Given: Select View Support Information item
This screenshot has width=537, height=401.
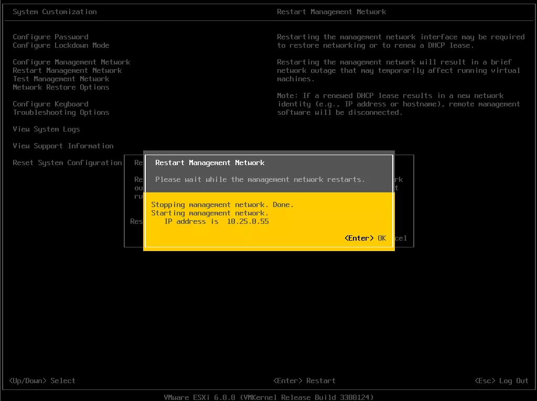Looking at the screenshot, I should 63,146.
